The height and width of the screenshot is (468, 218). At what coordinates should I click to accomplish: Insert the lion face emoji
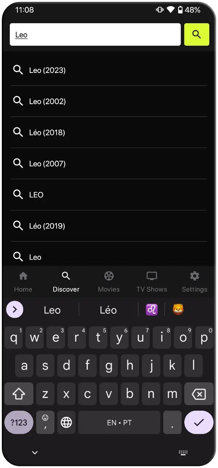coord(178,310)
